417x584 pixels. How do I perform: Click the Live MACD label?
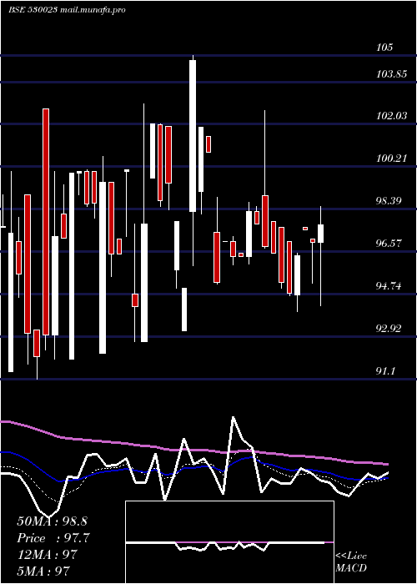(351, 562)
